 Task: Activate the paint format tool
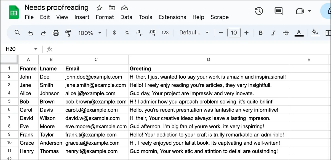click(68, 33)
